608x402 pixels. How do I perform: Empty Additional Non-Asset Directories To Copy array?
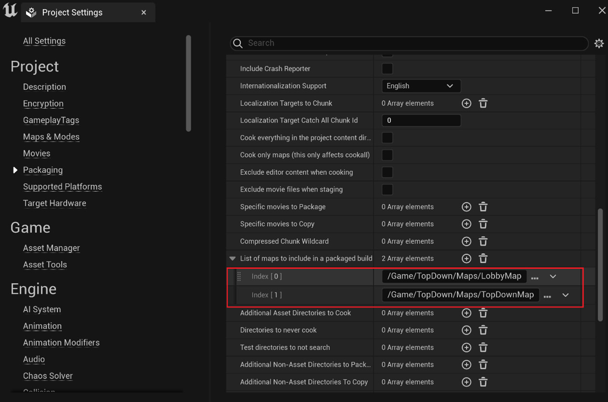click(x=483, y=382)
